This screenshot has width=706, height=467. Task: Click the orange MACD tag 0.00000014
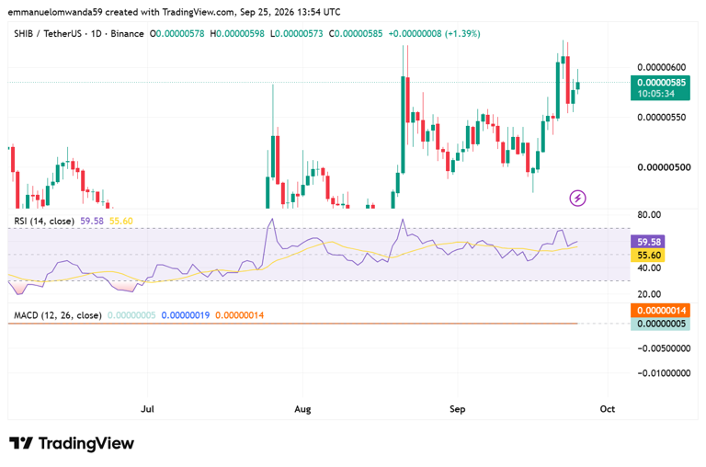pyautogui.click(x=660, y=311)
